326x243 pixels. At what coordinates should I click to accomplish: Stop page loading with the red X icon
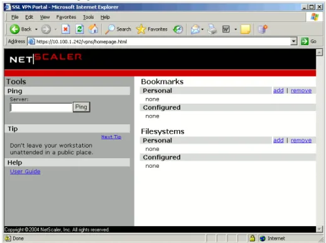click(66, 29)
